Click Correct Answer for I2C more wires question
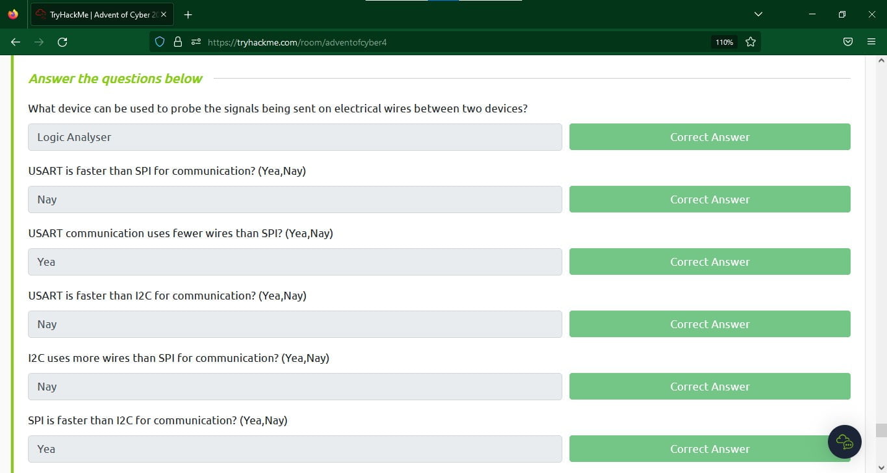The height and width of the screenshot is (473, 887). (x=710, y=387)
